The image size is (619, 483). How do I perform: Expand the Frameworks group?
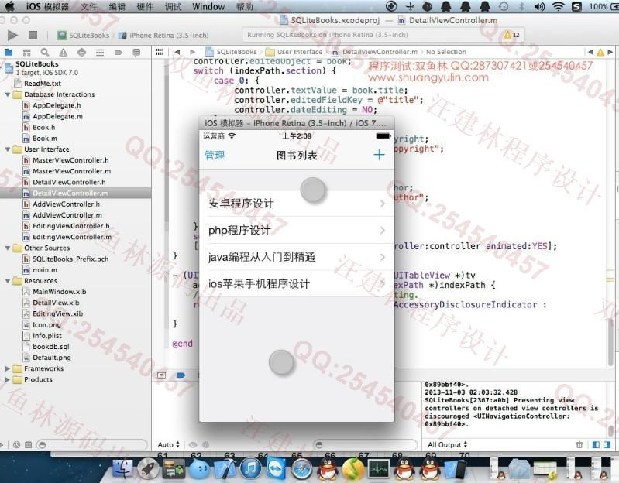tap(8, 368)
